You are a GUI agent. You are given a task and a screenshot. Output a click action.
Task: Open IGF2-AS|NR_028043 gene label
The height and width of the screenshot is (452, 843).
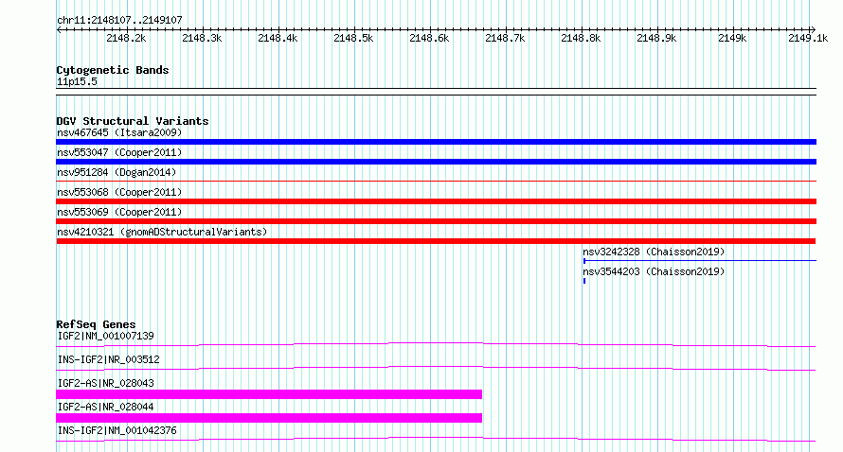(x=105, y=383)
